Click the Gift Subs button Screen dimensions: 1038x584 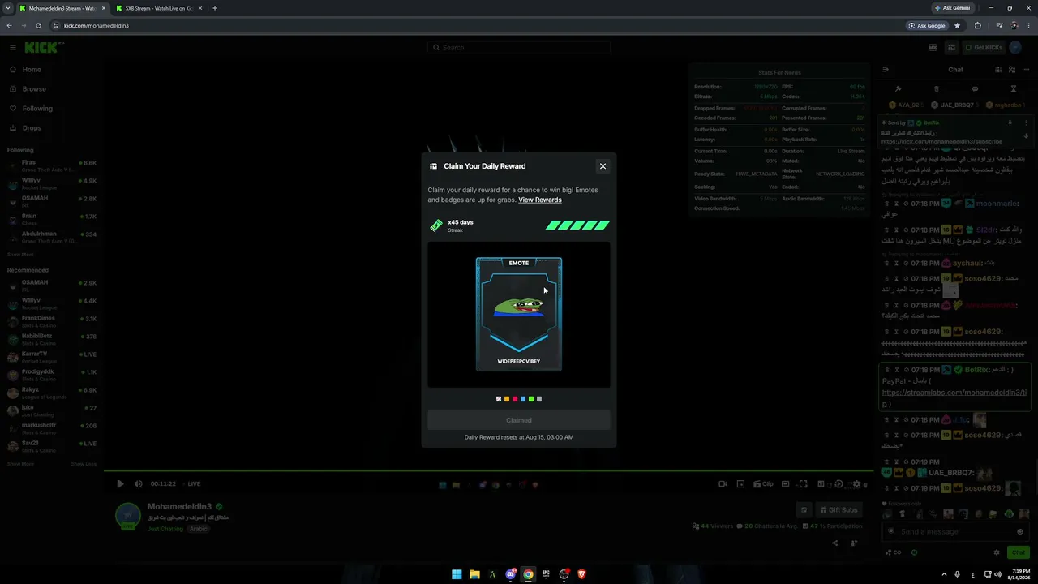click(839, 510)
